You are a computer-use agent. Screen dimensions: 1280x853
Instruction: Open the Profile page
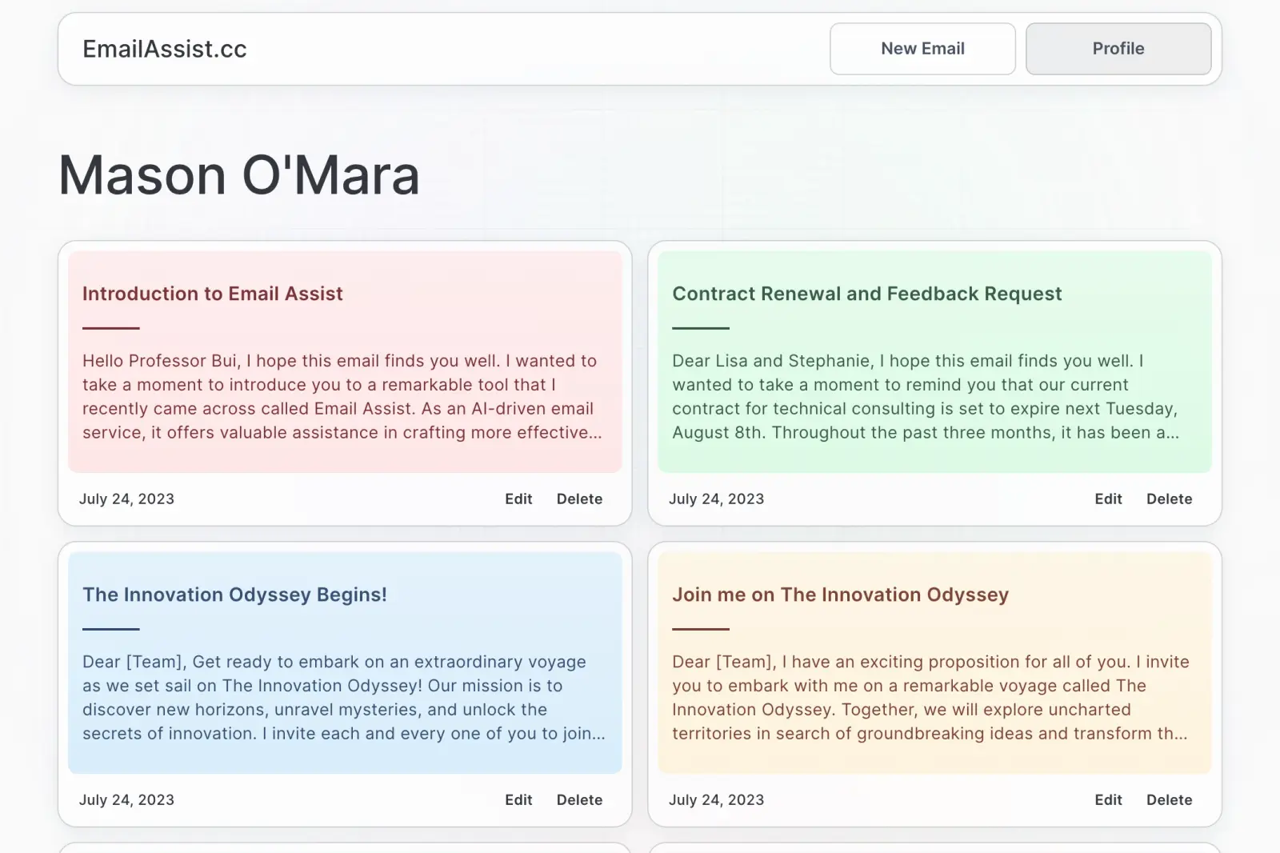[1118, 49]
